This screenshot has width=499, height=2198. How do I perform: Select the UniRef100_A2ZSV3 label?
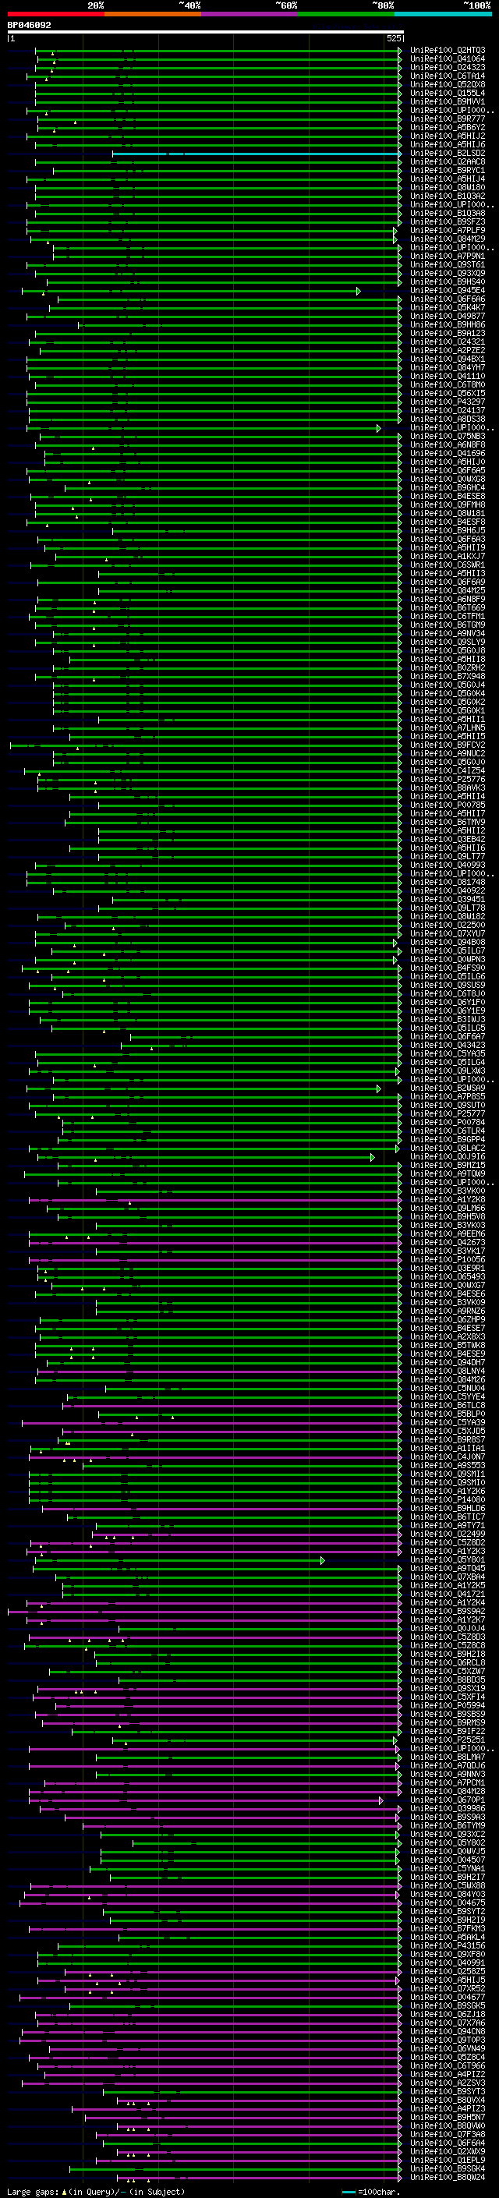click(x=448, y=2083)
